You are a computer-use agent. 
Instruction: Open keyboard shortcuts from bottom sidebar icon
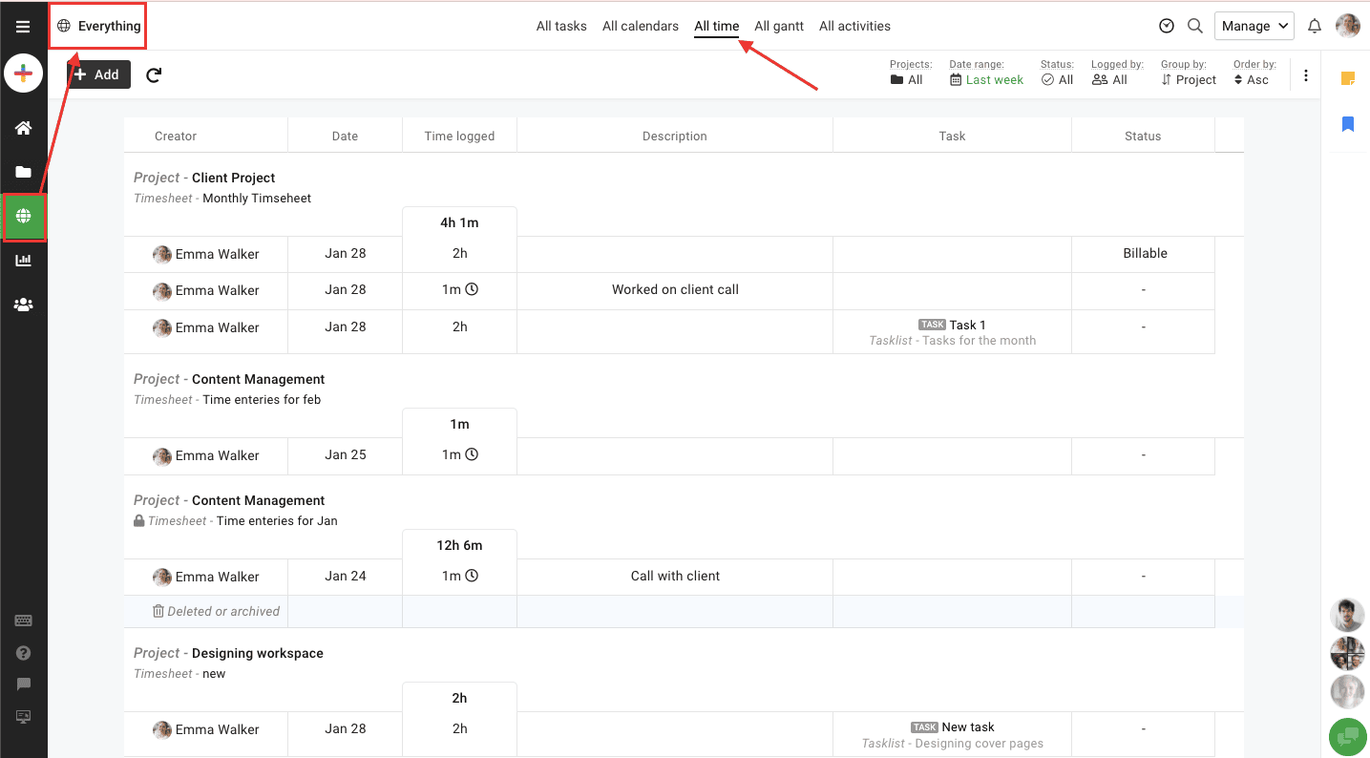(x=23, y=620)
